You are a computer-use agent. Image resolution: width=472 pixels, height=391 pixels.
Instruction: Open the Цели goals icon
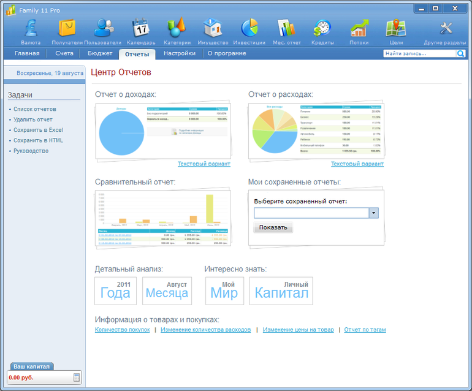click(396, 29)
